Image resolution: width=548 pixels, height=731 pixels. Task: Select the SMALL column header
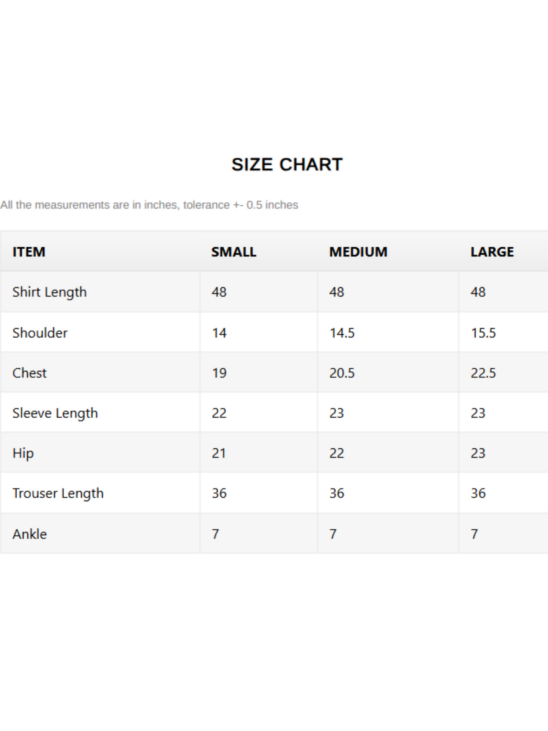pos(234,252)
